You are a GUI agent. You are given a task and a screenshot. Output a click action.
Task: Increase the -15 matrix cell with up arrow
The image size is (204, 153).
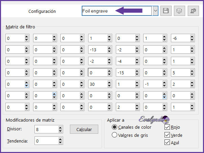pyautogui.click(x=137, y=71)
